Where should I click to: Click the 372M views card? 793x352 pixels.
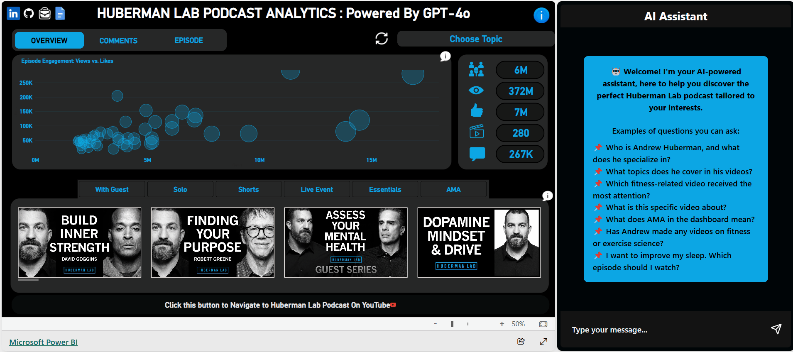click(x=520, y=91)
